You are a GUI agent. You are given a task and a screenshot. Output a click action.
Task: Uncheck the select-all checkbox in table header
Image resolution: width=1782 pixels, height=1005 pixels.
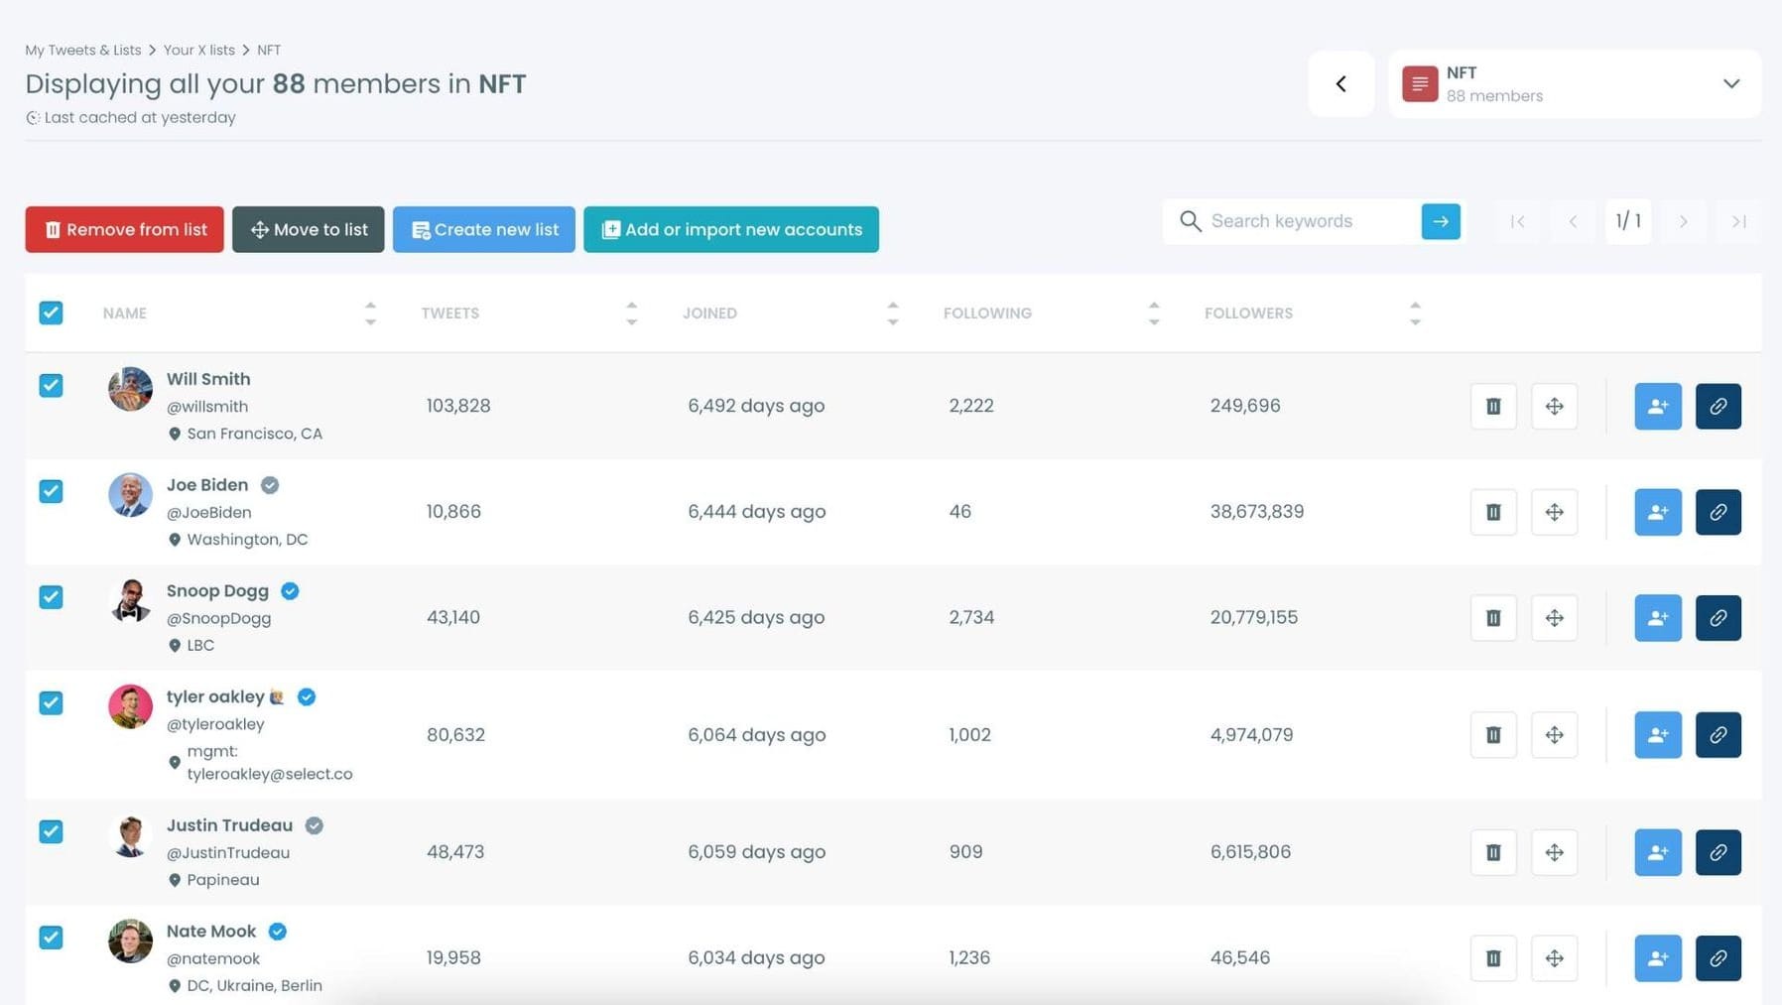[51, 313]
